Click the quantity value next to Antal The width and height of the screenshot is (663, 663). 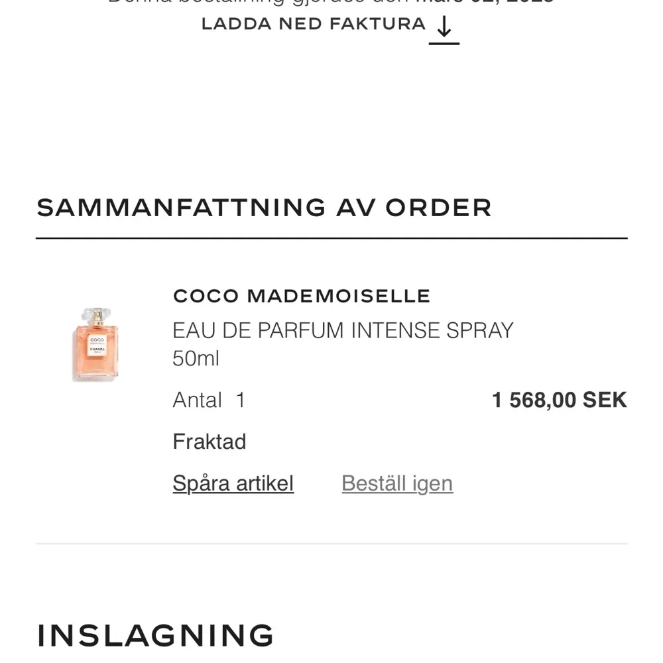coord(241,400)
